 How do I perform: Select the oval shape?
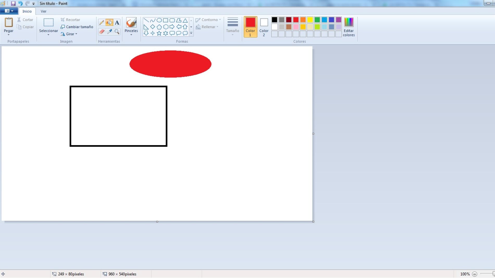click(x=159, y=20)
